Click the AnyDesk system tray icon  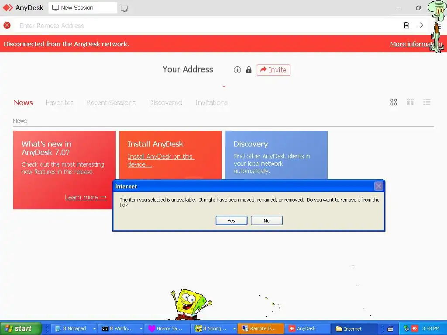415,328
